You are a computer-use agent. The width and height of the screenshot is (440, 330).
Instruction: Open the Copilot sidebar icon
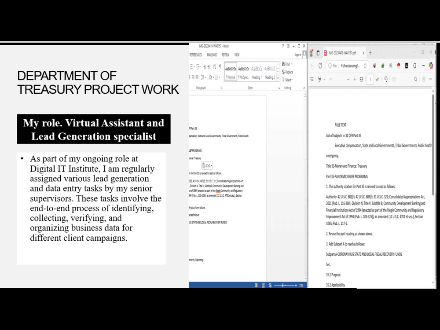coord(431,66)
